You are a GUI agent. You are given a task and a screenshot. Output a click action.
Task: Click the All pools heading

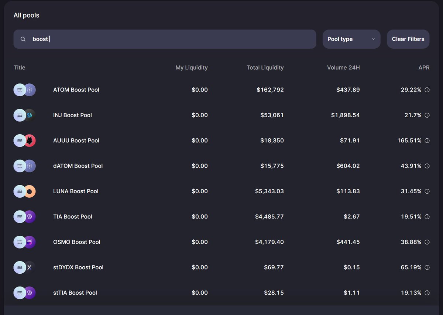point(27,15)
